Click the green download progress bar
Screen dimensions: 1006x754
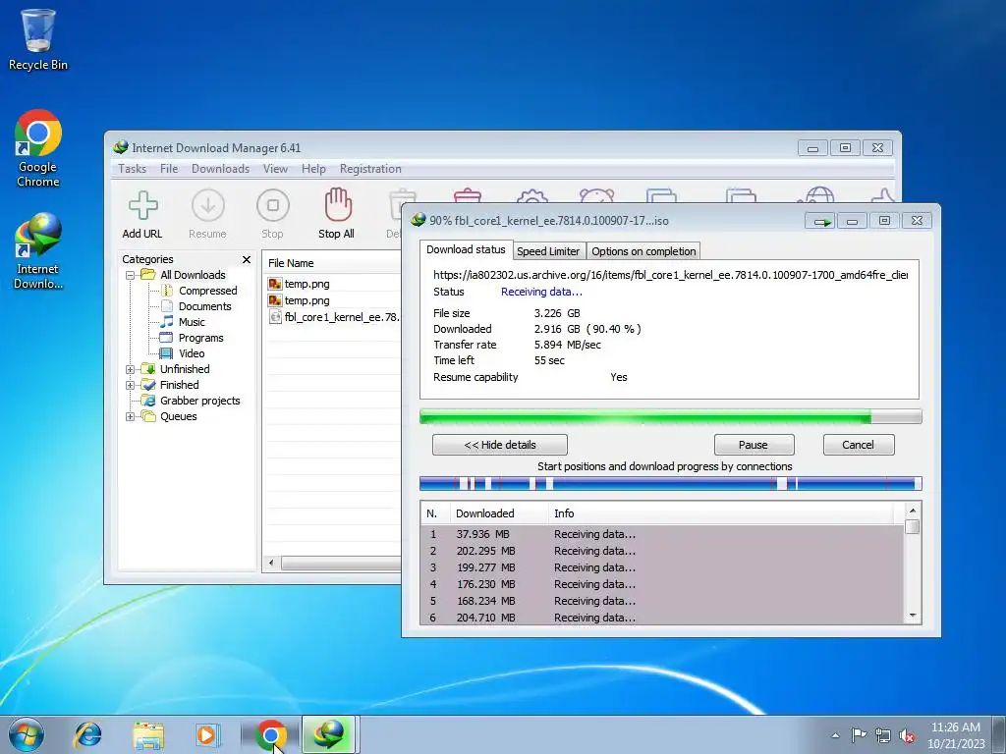tap(670, 417)
